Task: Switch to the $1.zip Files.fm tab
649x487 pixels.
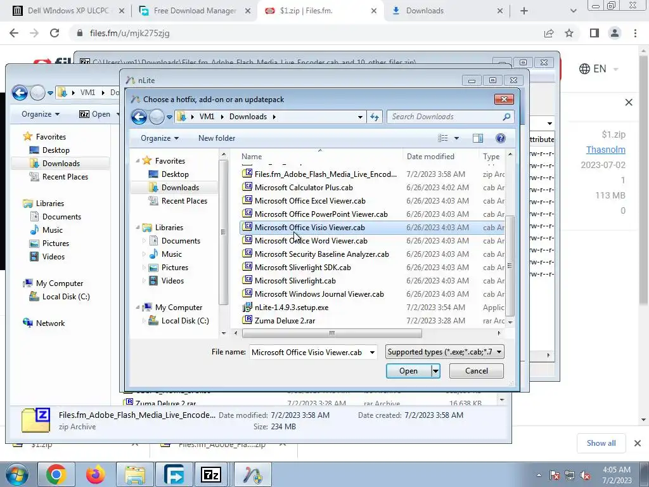Action: pyautogui.click(x=319, y=11)
